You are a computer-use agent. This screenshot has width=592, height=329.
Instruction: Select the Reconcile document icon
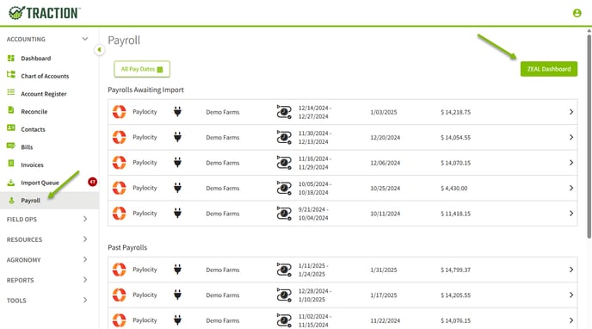tap(11, 110)
